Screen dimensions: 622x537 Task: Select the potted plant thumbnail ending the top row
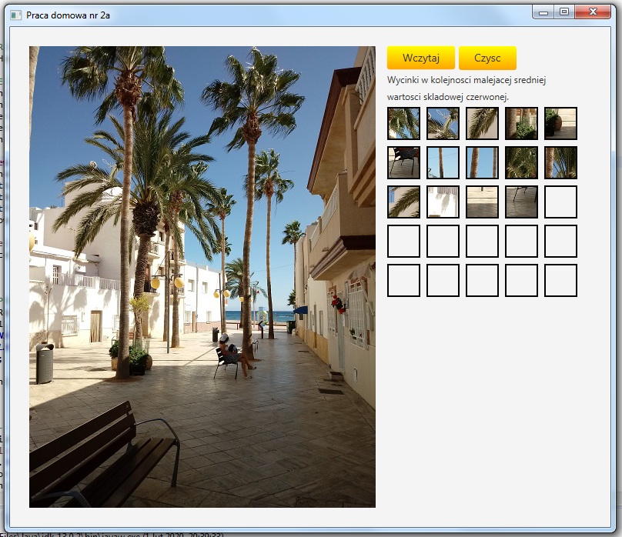click(x=560, y=123)
